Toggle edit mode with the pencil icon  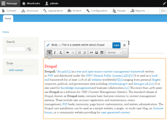pyautogui.click(x=164, y=4)
